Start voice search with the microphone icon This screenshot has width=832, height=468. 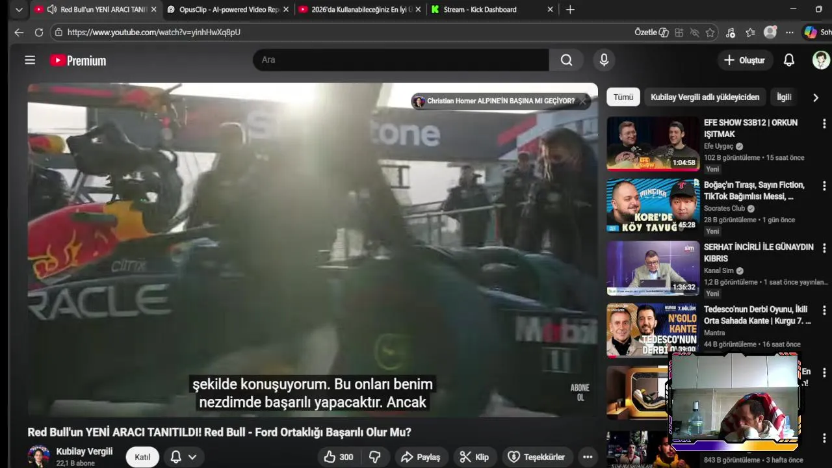tap(604, 60)
